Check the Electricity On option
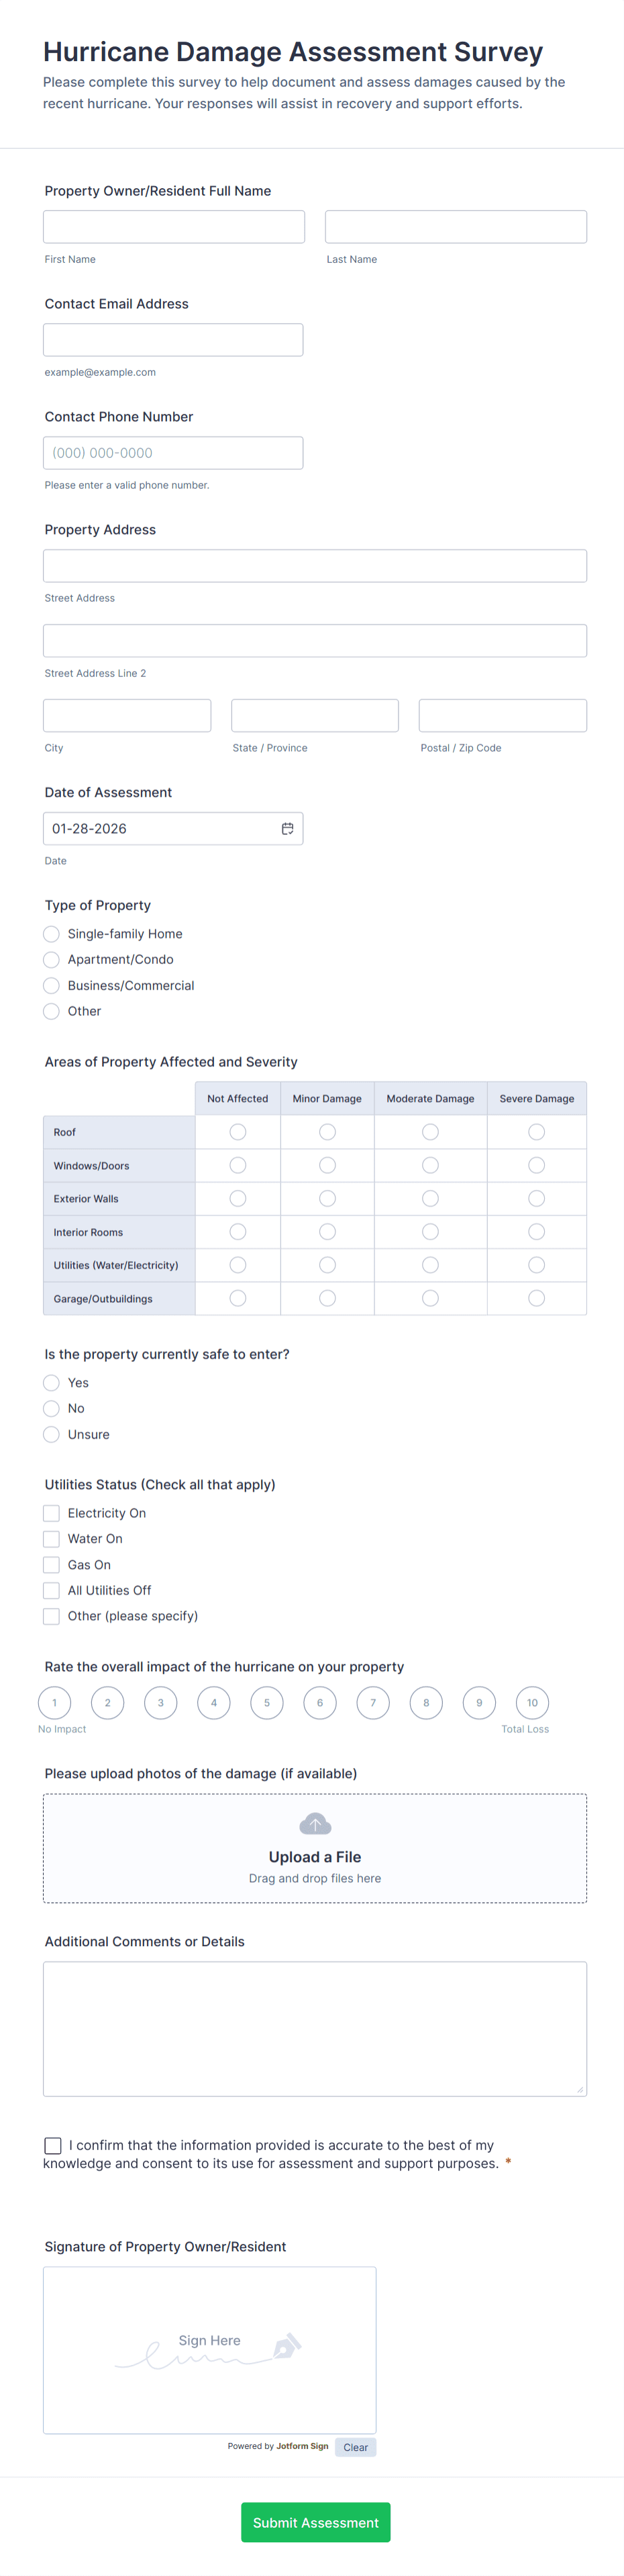The width and height of the screenshot is (624, 2576). (51, 1513)
